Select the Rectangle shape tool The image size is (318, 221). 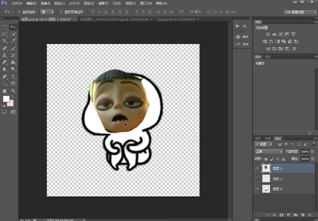pyautogui.click(x=13, y=83)
